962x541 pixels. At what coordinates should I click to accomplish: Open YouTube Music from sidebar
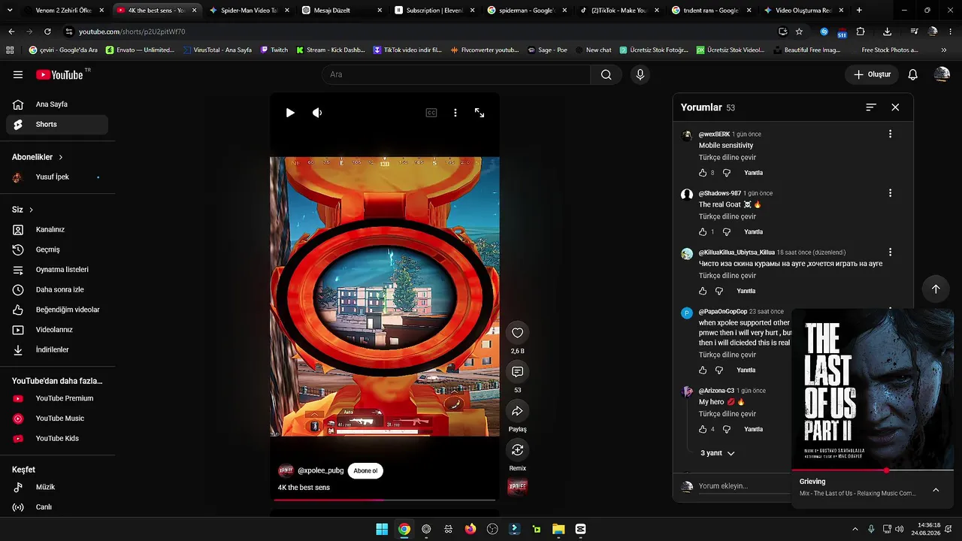[x=57, y=419]
